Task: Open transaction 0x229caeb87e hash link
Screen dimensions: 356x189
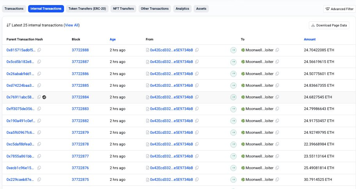Action: point(21,180)
